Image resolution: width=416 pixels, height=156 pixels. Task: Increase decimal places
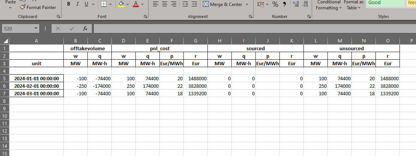(296, 4)
